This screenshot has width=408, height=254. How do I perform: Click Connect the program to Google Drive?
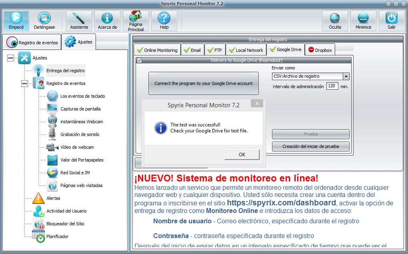[x=204, y=83]
